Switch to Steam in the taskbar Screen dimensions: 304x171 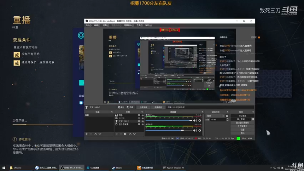point(122,168)
